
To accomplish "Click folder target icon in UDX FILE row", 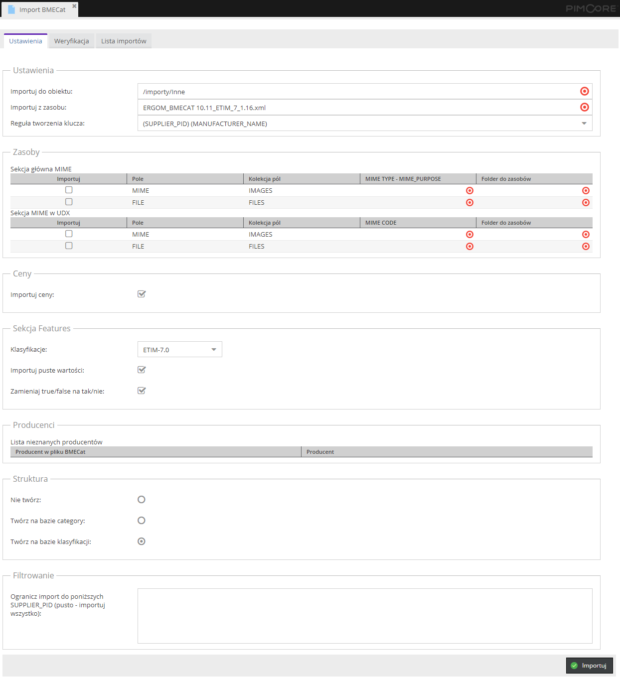I will (586, 247).
